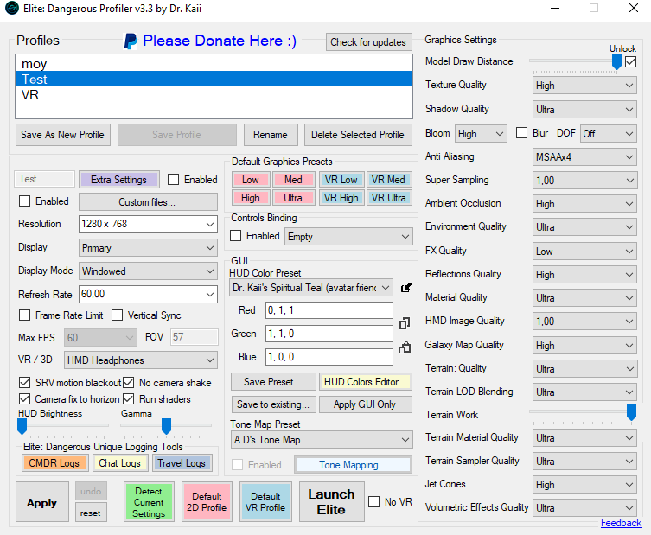Tick Enabled beside Custom files

pos(24,201)
